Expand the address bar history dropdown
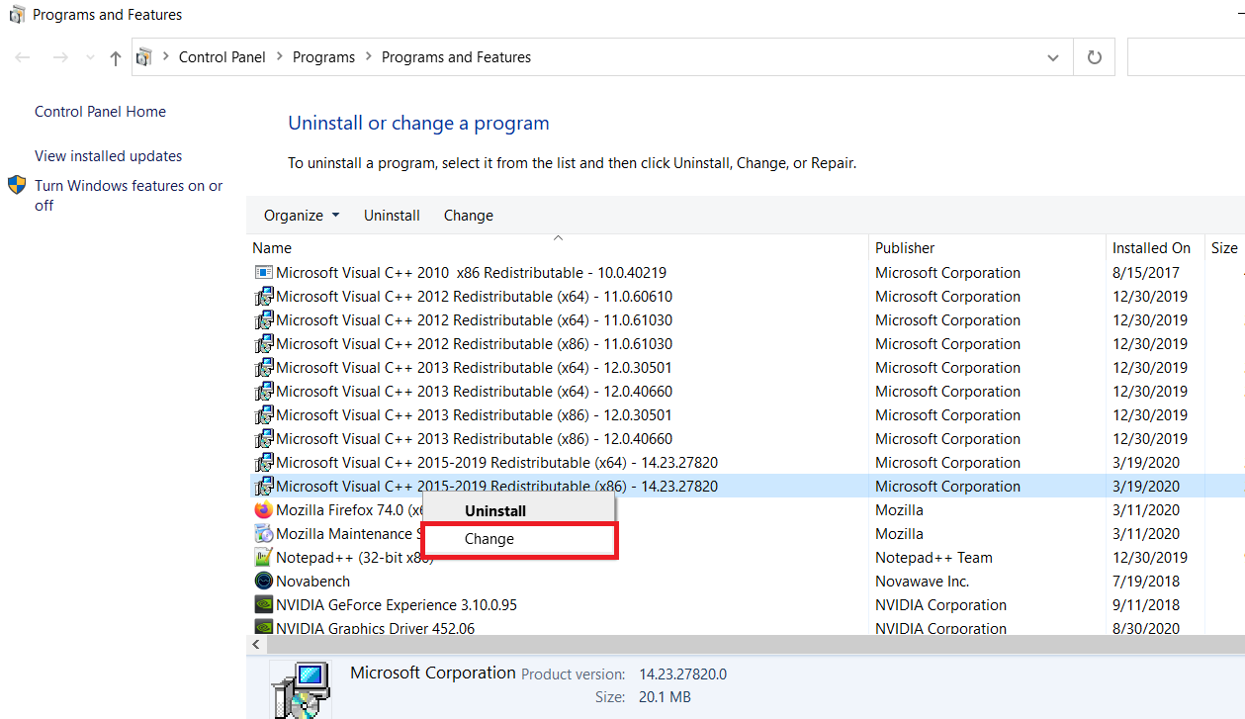1245x719 pixels. (x=1052, y=57)
